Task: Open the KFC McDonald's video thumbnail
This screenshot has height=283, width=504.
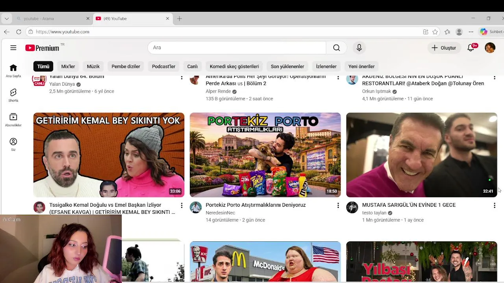Action: pyautogui.click(x=265, y=261)
